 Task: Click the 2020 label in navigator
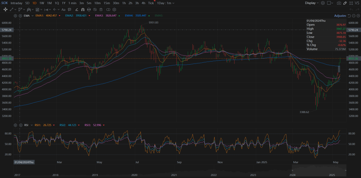pos(135,175)
